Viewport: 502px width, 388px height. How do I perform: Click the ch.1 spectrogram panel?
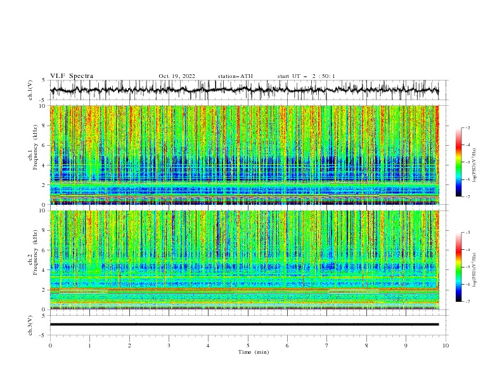[244, 155]
